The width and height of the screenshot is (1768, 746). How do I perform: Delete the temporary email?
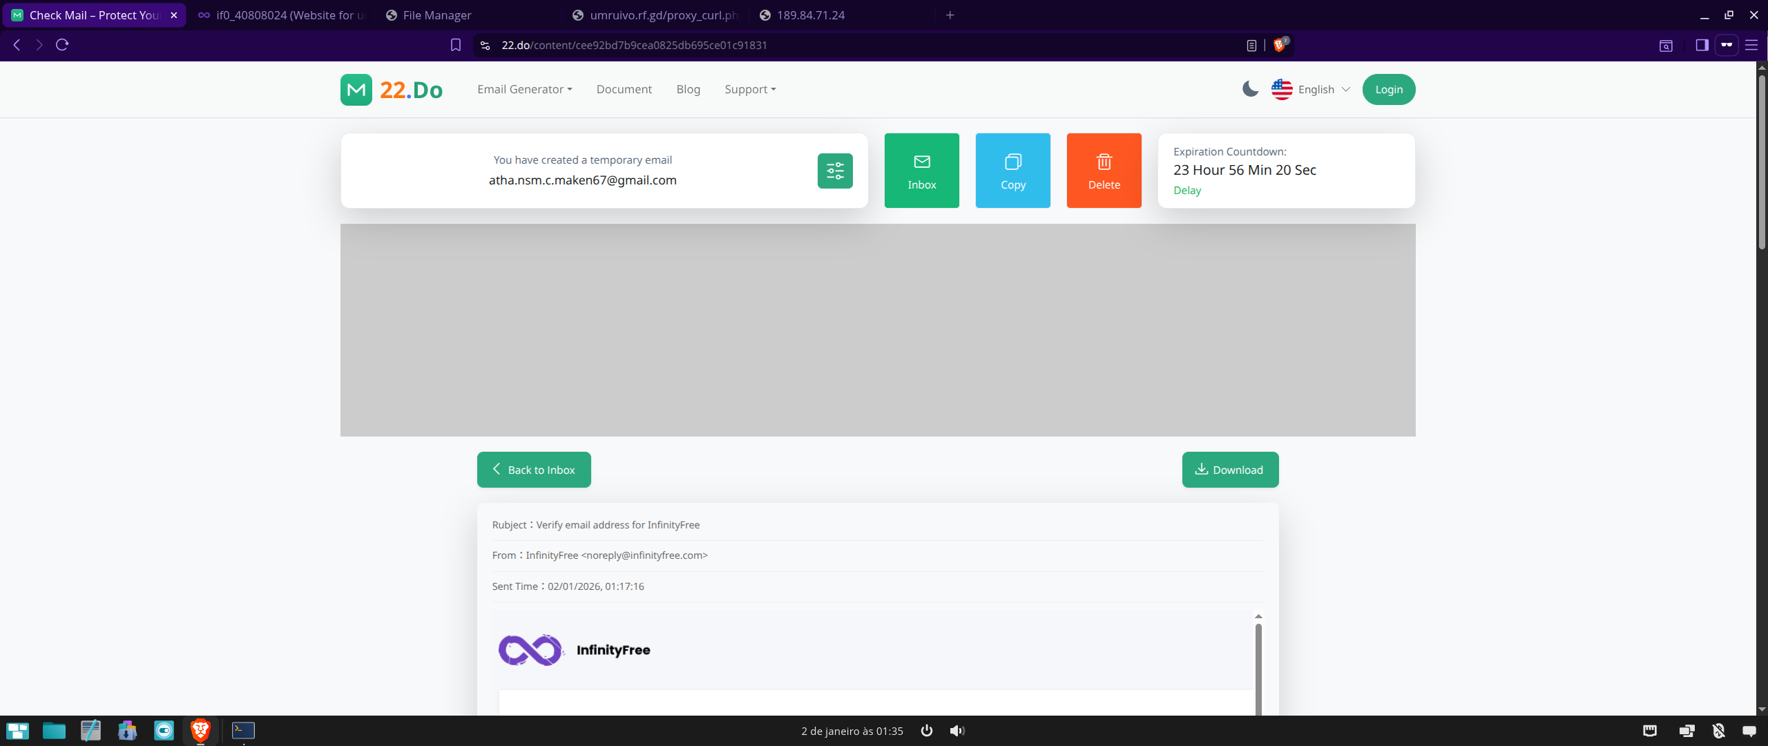pyautogui.click(x=1104, y=171)
